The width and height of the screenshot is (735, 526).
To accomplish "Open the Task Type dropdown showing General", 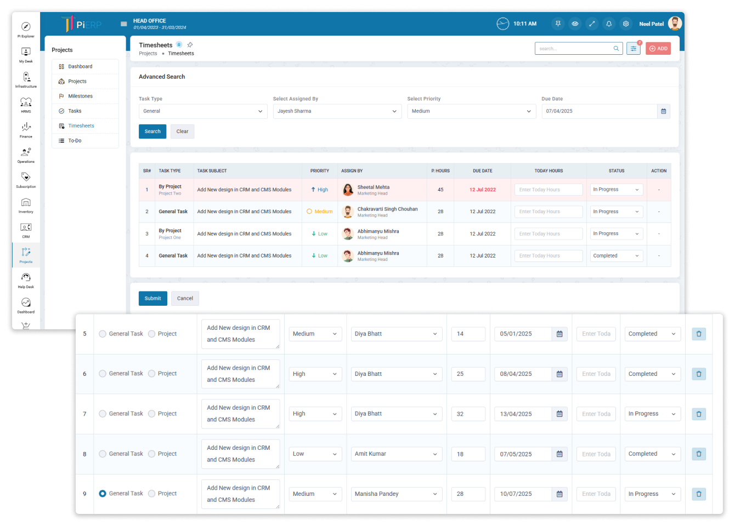I will point(203,111).
